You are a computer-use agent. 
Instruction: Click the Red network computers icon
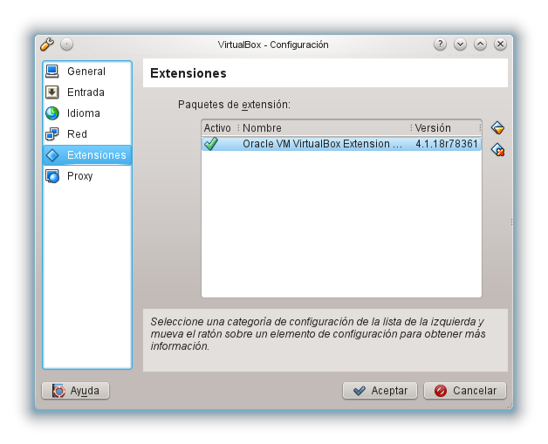pyautogui.click(x=52, y=134)
